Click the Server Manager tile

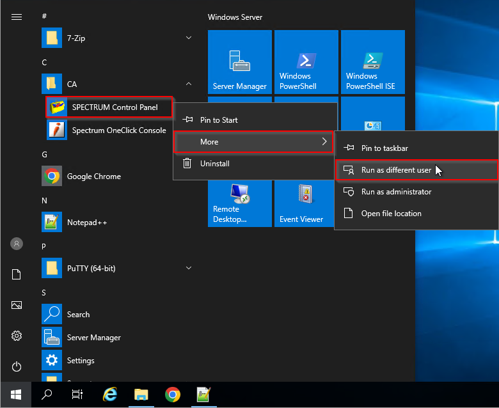[x=240, y=62]
